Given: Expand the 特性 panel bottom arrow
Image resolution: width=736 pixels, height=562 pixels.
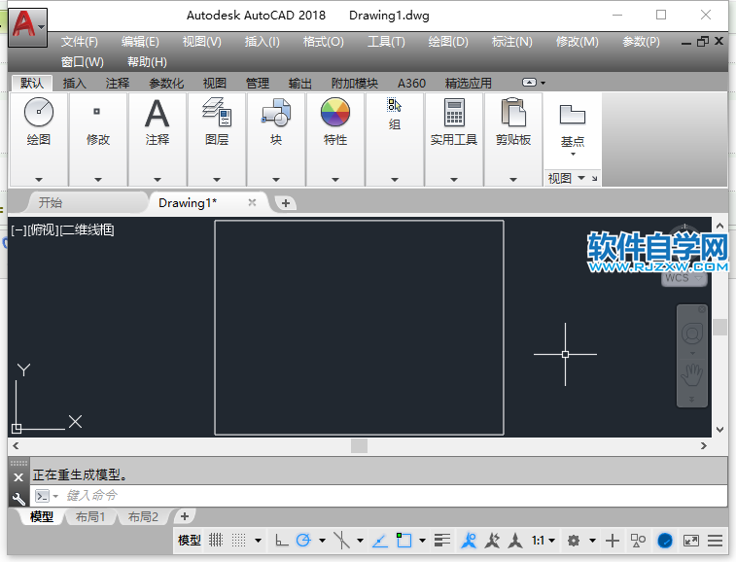Looking at the screenshot, I should coord(335,179).
